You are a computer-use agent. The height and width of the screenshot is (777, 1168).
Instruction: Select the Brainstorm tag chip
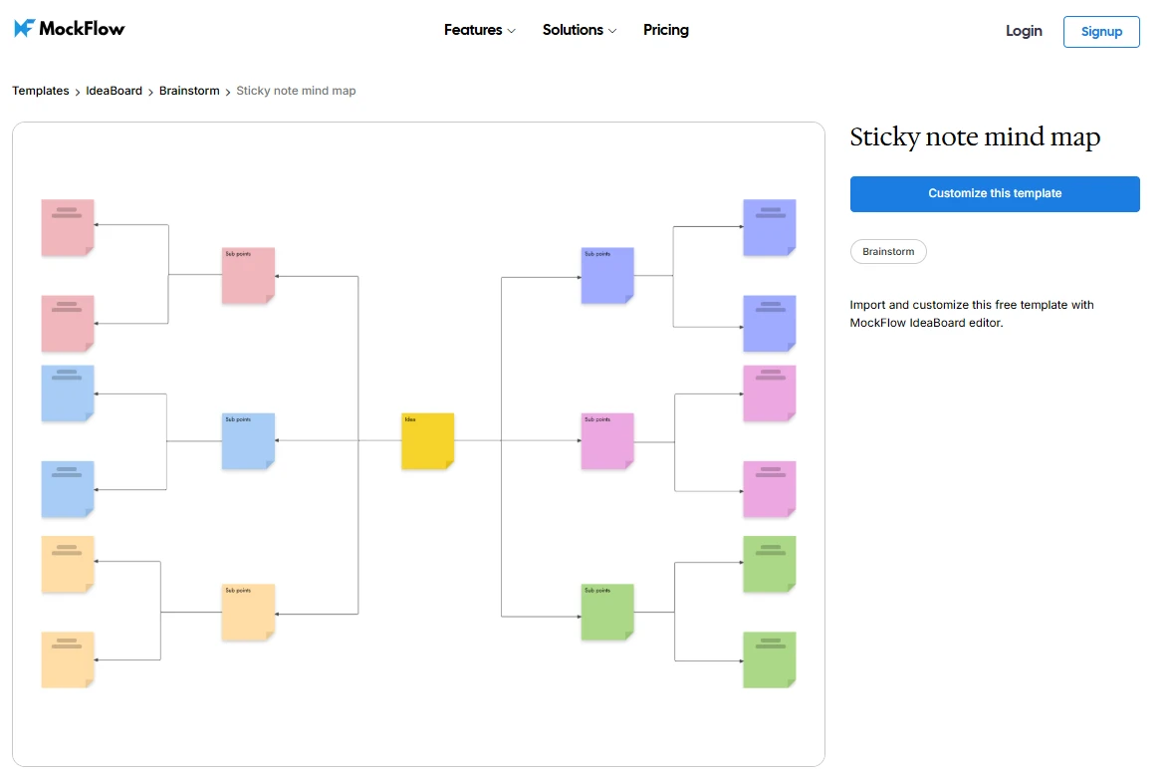pos(888,251)
